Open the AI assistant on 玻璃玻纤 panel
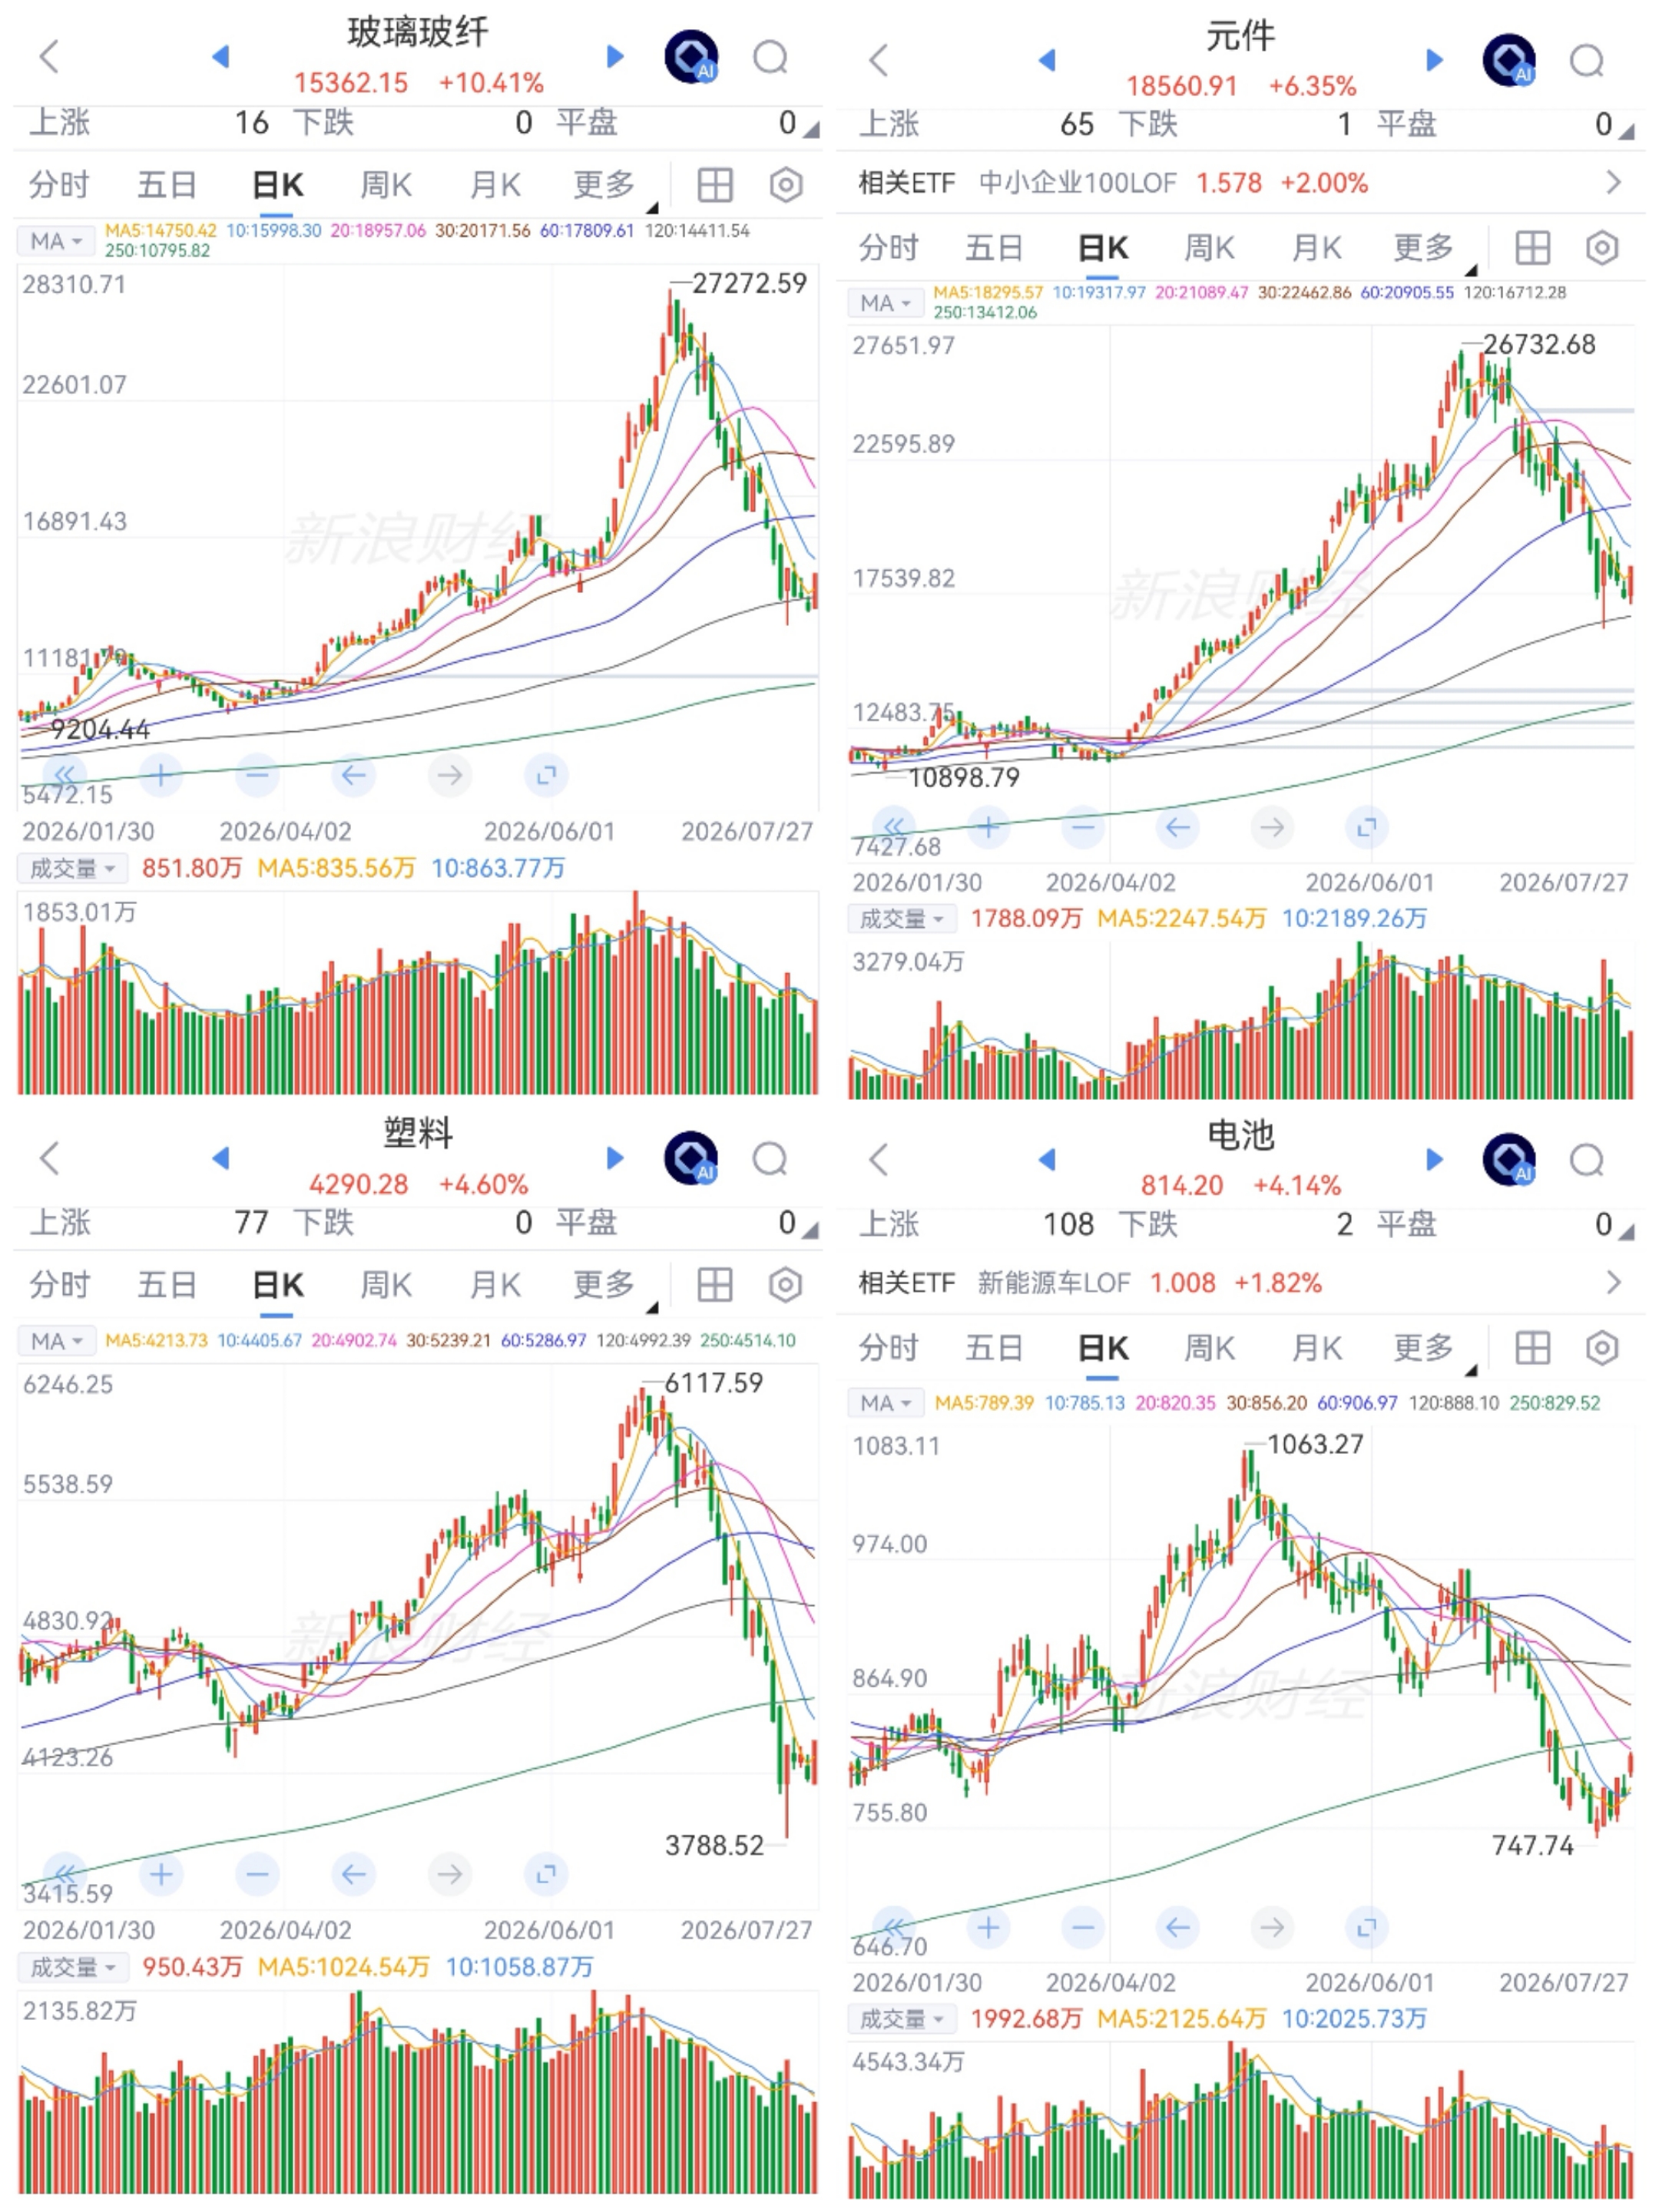The width and height of the screenshot is (1659, 2212). (x=691, y=57)
